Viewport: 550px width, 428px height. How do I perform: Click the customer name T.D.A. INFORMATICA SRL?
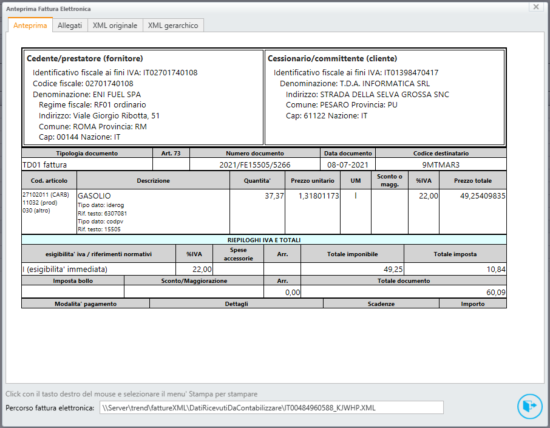385,84
